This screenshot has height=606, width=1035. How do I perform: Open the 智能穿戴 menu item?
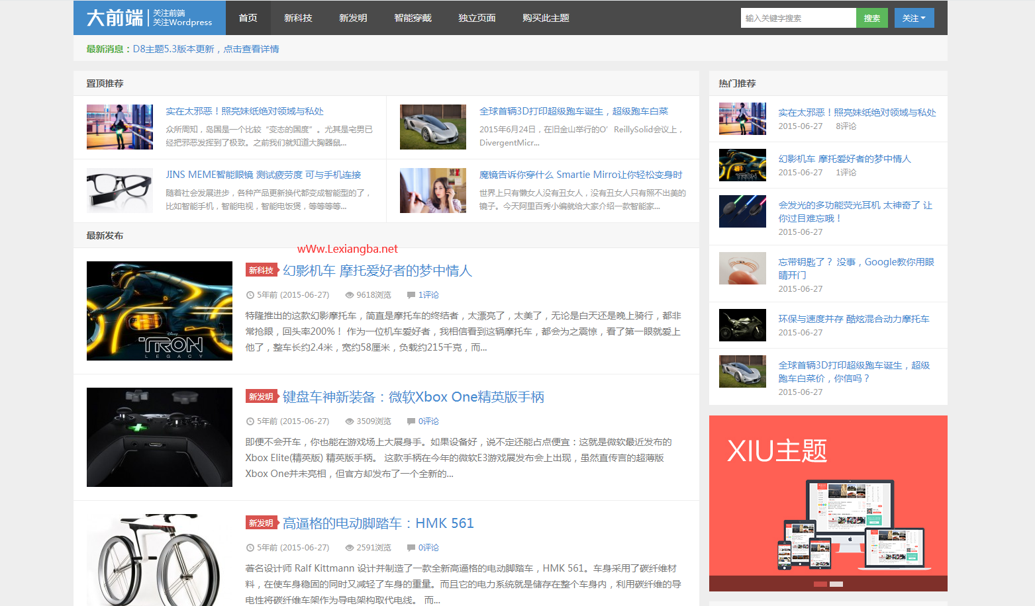pos(413,18)
